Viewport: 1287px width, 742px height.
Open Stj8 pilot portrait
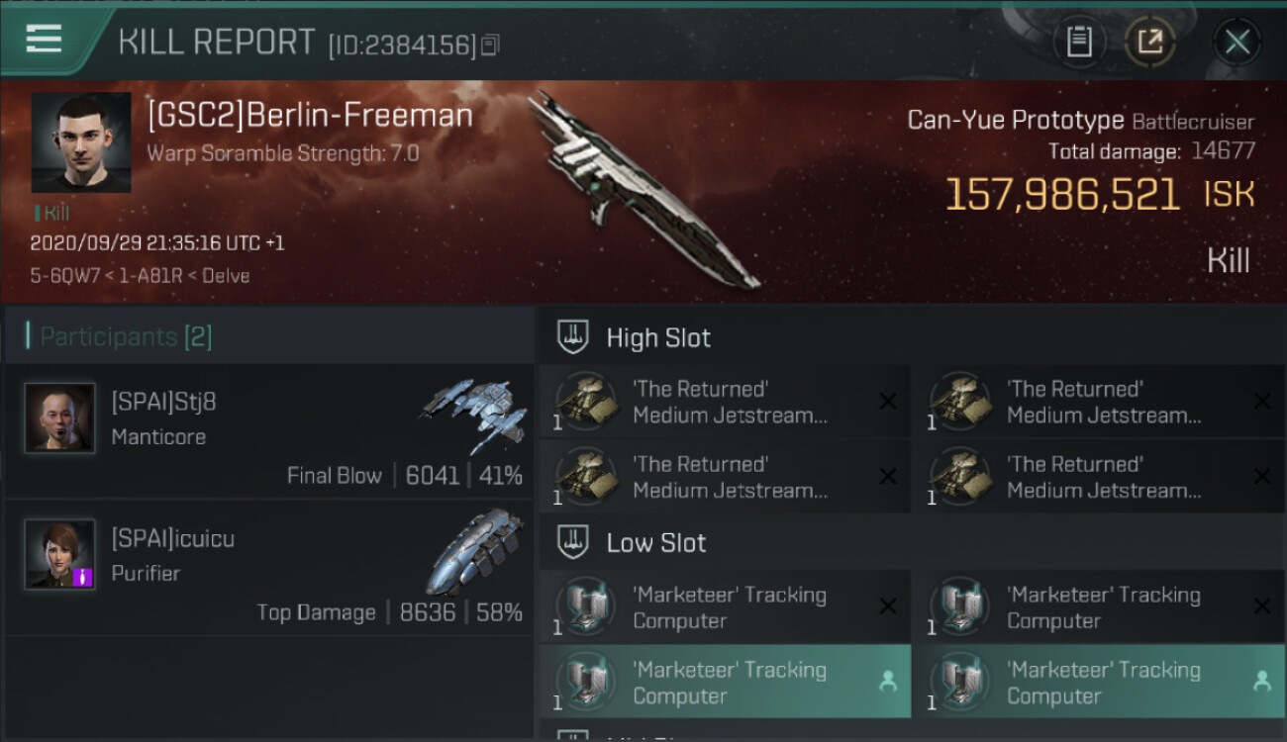coord(59,417)
